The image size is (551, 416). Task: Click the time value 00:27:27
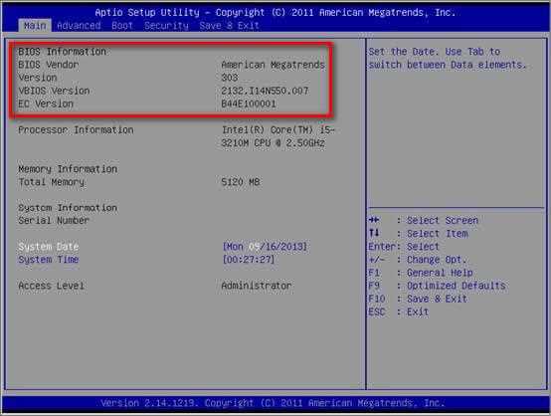[x=249, y=260]
